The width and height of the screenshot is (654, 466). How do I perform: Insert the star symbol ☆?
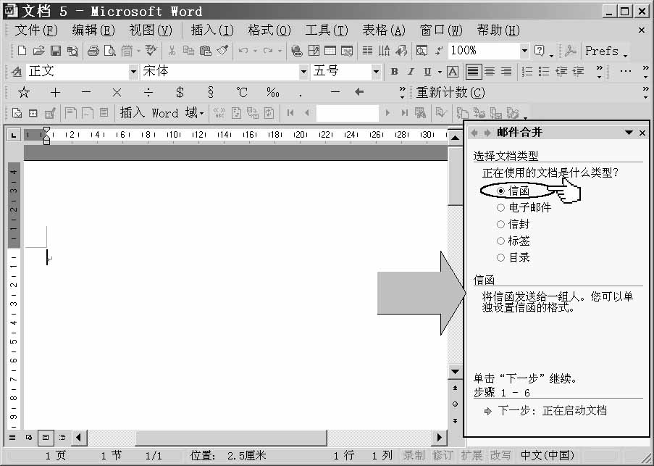[x=24, y=93]
